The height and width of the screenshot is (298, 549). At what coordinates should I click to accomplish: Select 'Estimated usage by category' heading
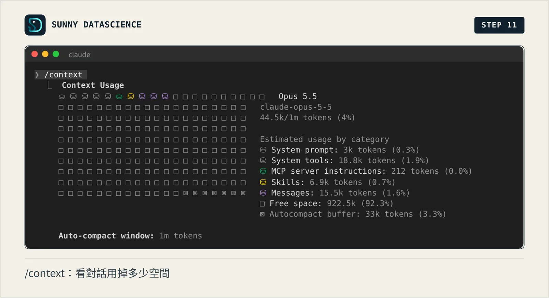tap(325, 139)
